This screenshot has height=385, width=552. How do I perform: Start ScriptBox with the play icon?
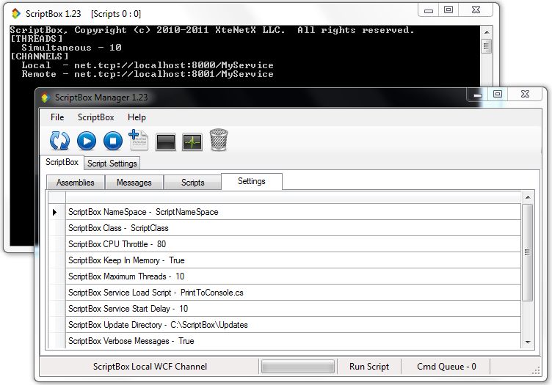(x=87, y=141)
